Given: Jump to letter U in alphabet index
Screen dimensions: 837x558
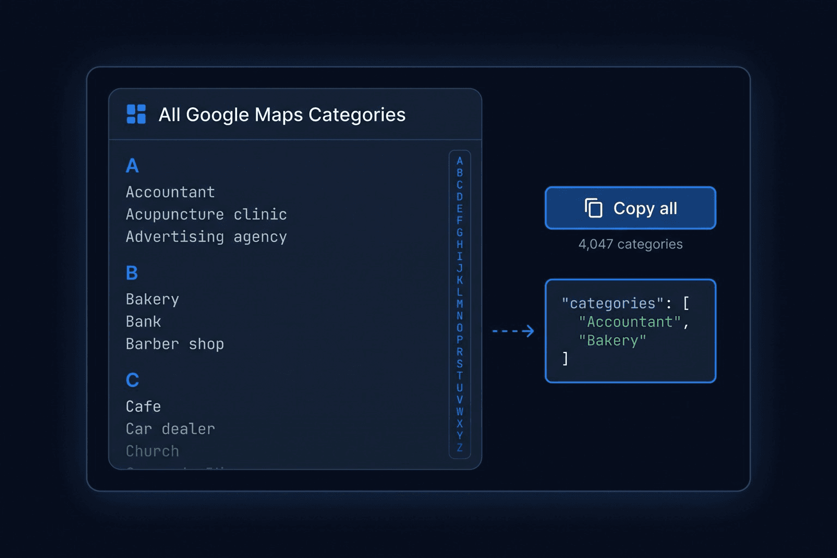Looking at the screenshot, I should pyautogui.click(x=460, y=387).
